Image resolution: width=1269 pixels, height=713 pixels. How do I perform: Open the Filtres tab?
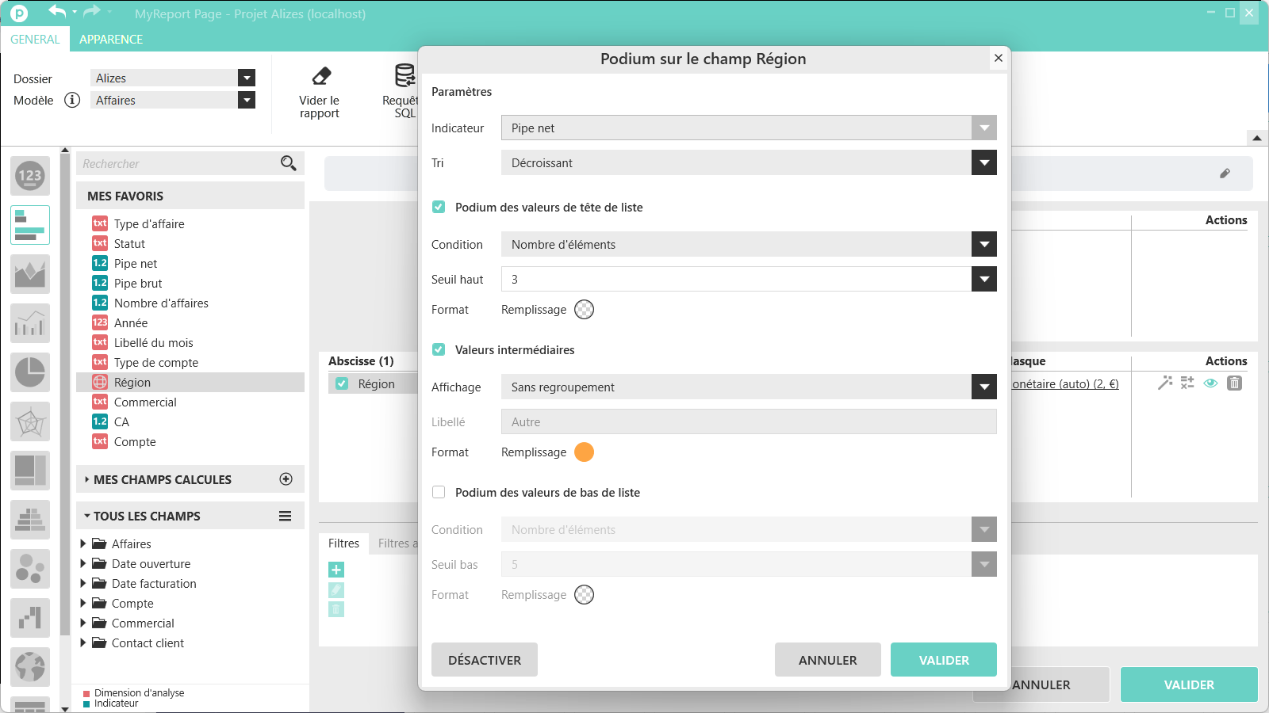(x=343, y=543)
